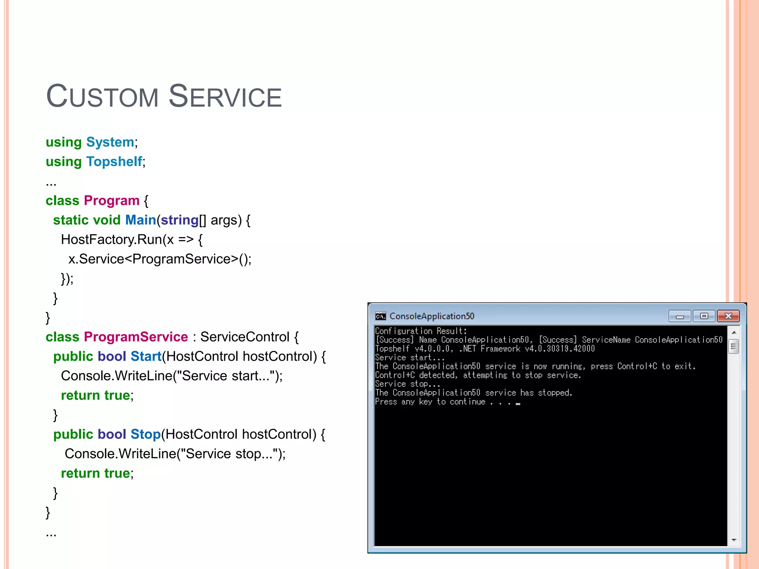Close the ConsoleApplication50 console window

(x=728, y=316)
